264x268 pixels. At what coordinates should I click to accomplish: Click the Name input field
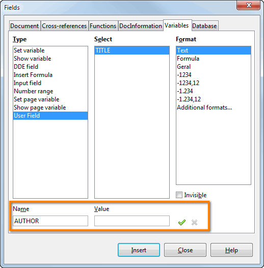pyautogui.click(x=50, y=221)
